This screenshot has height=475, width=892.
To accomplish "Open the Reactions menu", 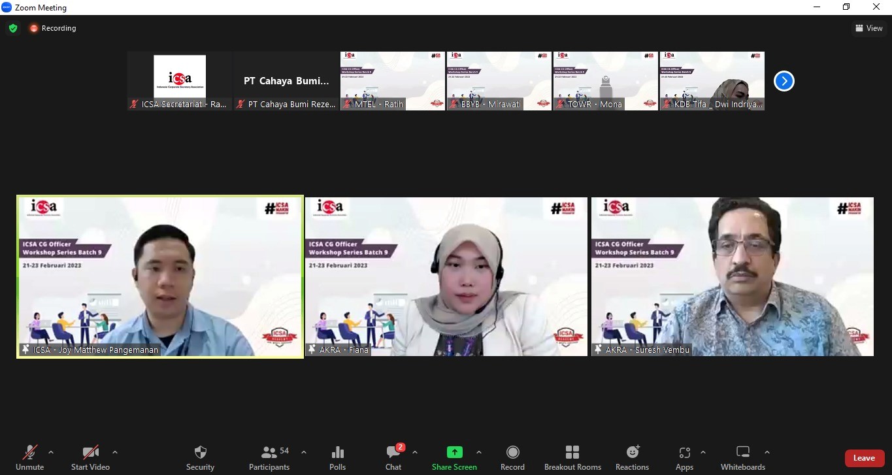I will (x=632, y=457).
